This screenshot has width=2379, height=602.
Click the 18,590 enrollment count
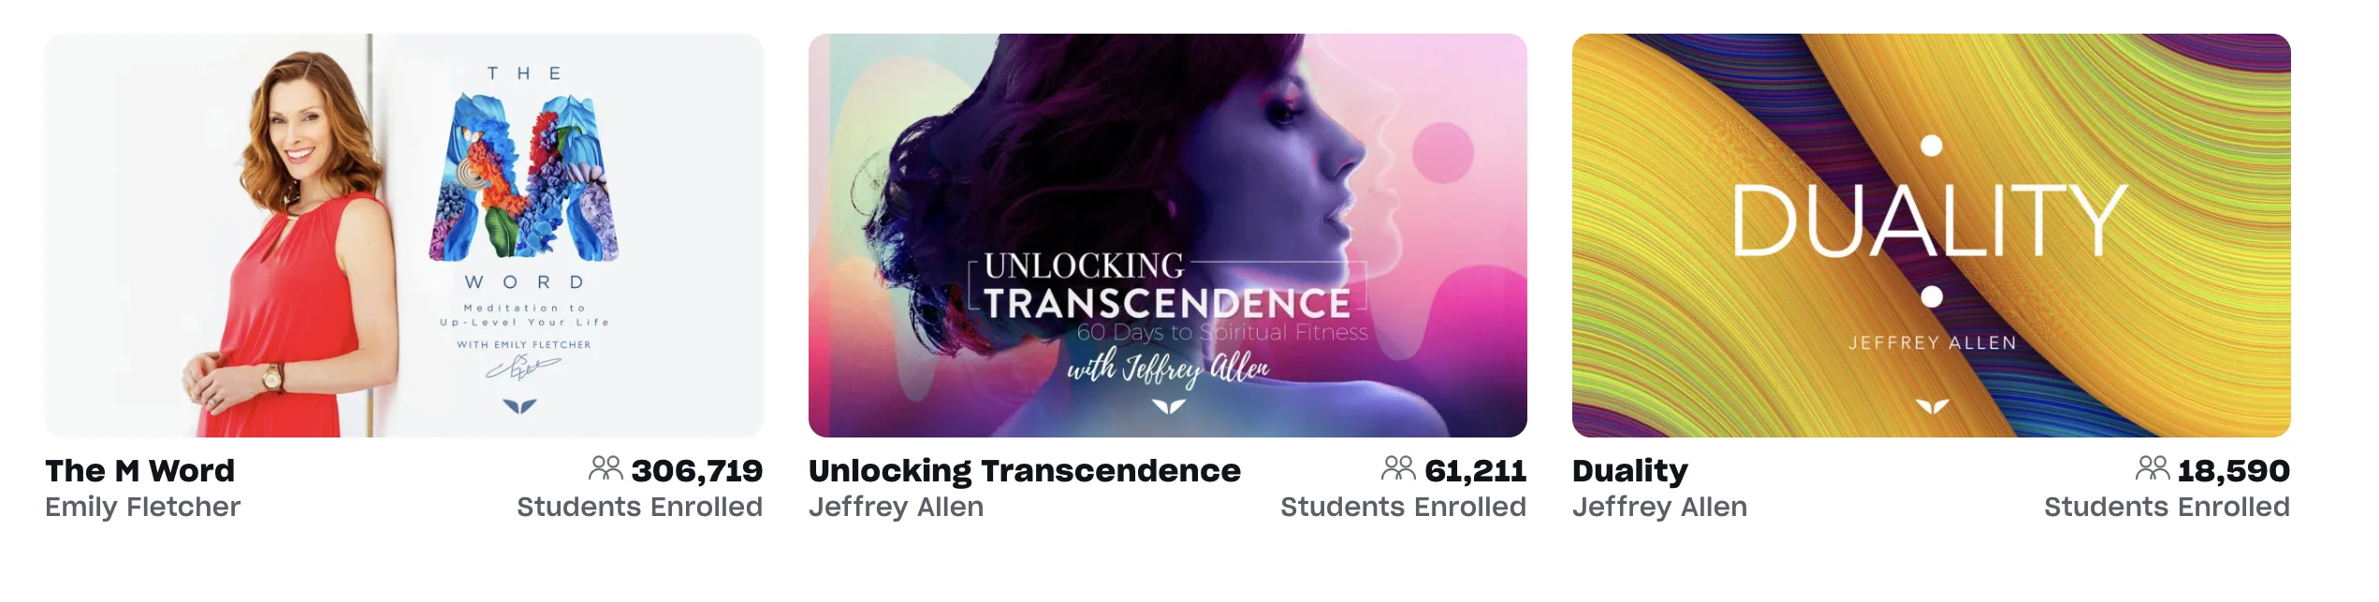2234,470
